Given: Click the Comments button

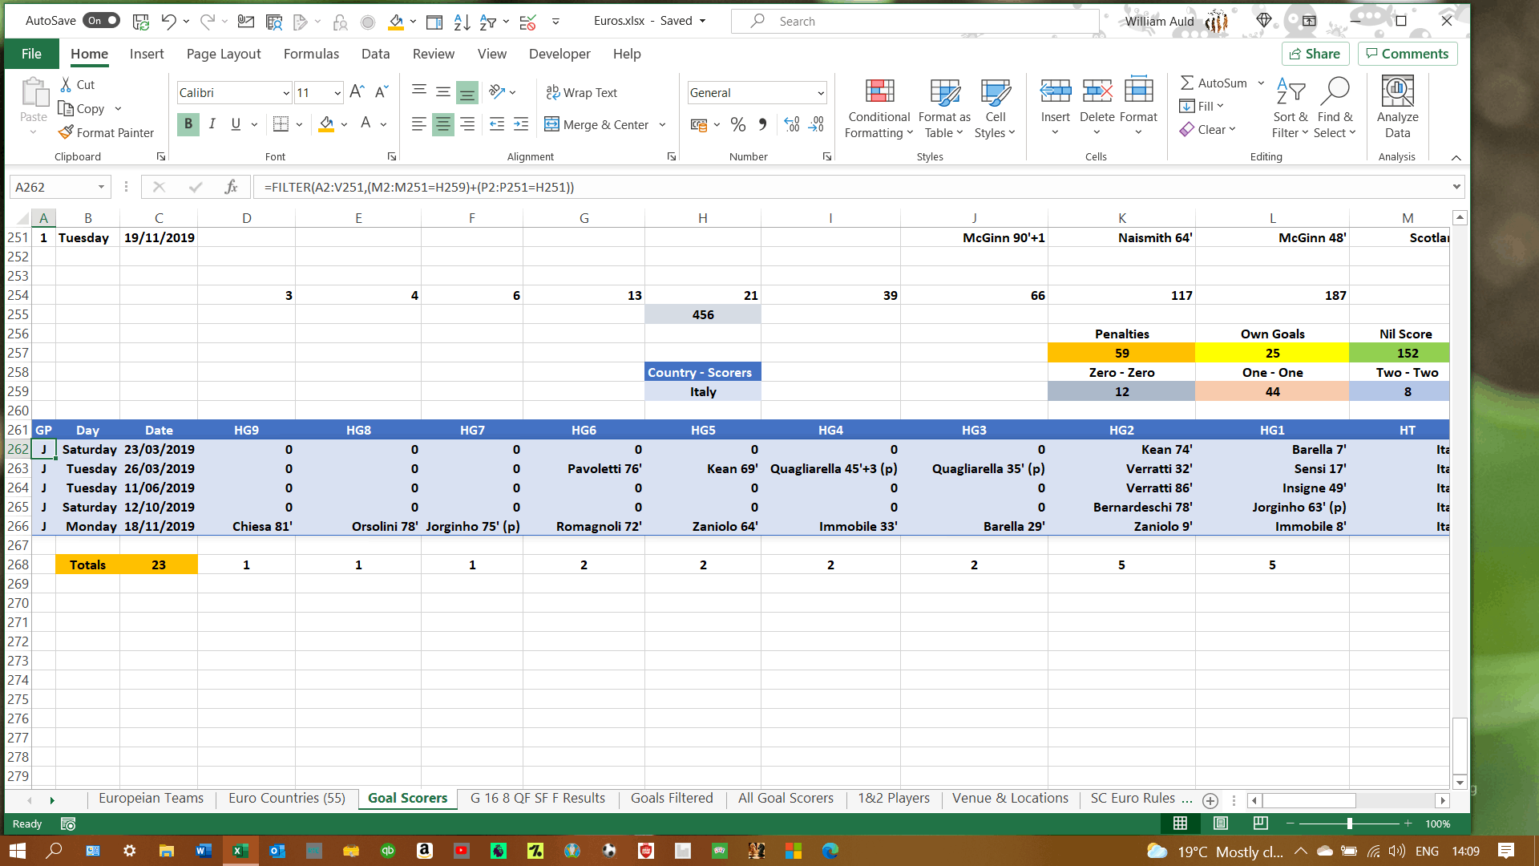Looking at the screenshot, I should (x=1407, y=54).
